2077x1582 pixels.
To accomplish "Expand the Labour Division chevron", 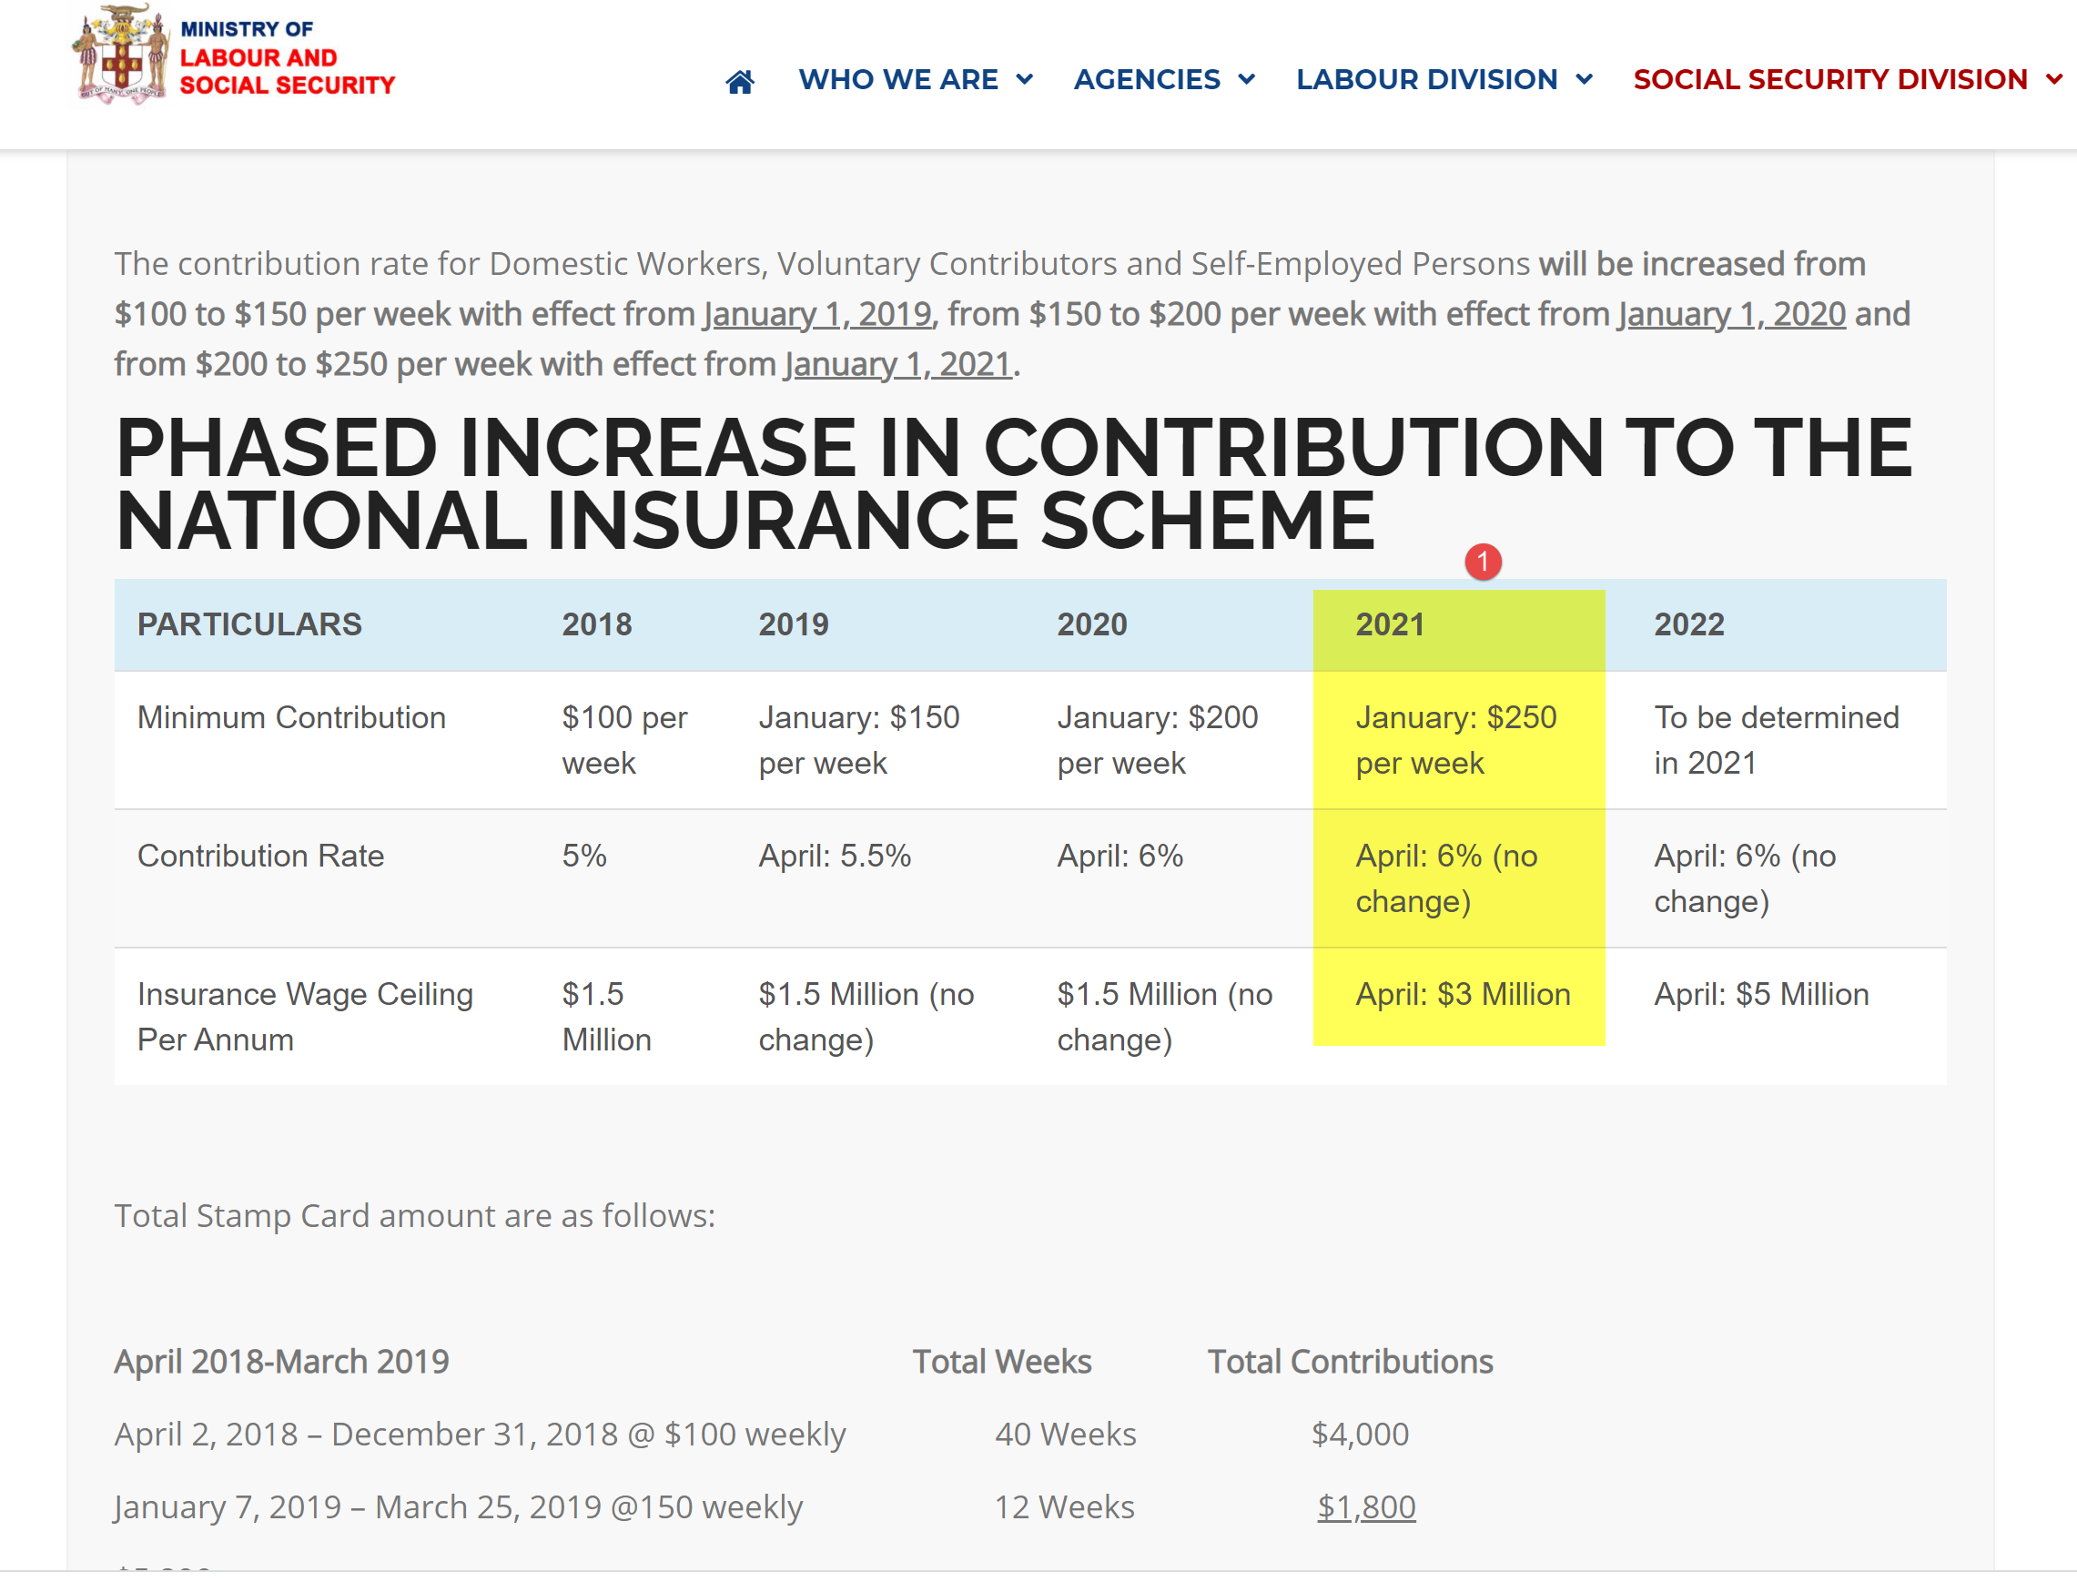I will (x=1584, y=80).
